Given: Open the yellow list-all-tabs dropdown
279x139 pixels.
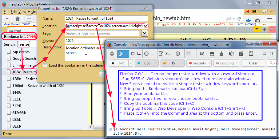Looking at the screenshot, I should [257, 29].
